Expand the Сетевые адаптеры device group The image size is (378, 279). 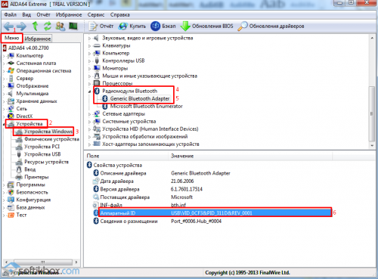tap(90, 114)
